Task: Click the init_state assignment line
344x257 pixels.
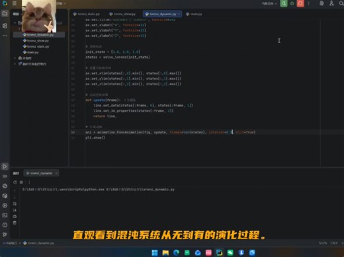Action: pyautogui.click(x=113, y=52)
